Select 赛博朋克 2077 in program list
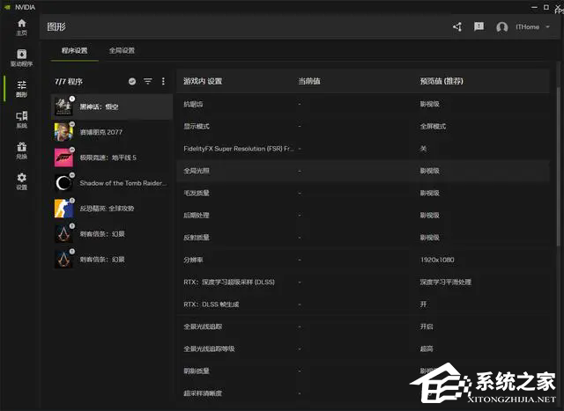Image resolution: width=564 pixels, height=411 pixels. point(112,132)
